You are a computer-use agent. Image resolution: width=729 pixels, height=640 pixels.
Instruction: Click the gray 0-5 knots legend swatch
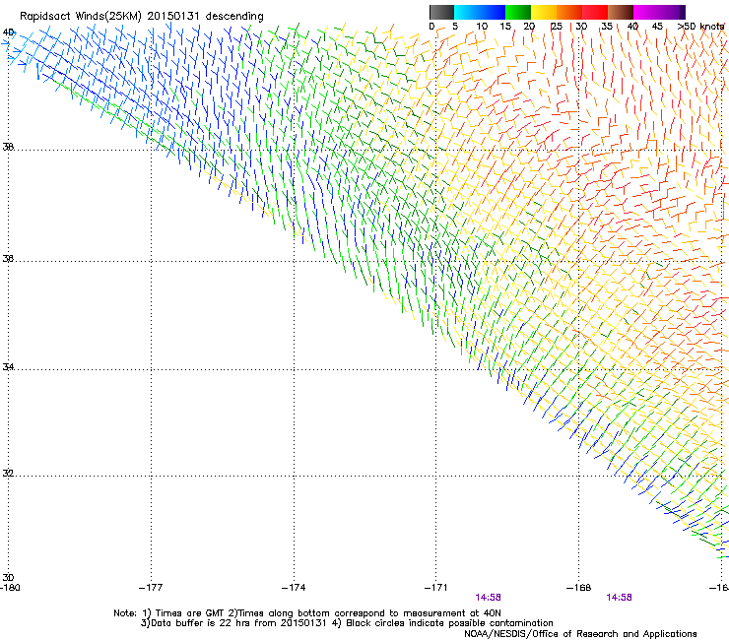coord(441,12)
